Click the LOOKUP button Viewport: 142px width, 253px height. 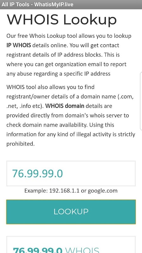[x=71, y=212]
